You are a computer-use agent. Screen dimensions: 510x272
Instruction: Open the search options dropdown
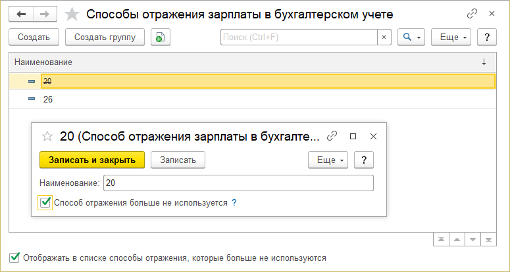pyautogui.click(x=412, y=37)
